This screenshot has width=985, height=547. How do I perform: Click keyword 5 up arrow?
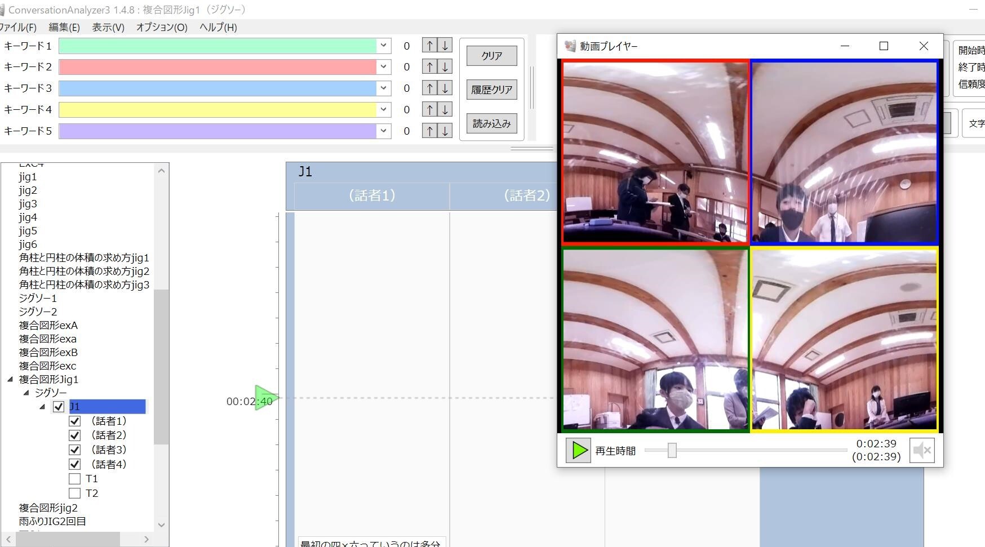pos(430,131)
